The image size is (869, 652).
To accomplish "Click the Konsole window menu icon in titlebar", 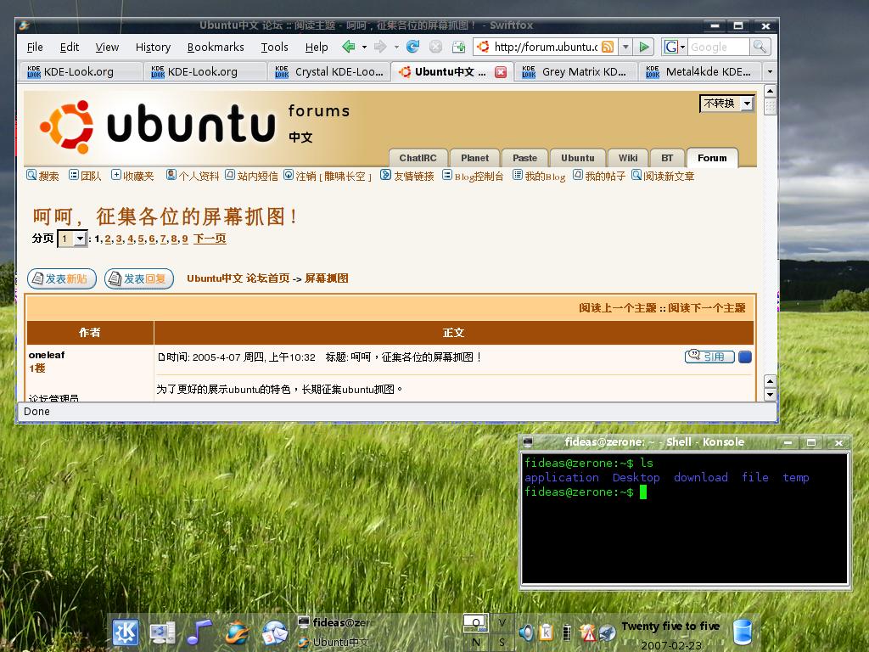I will click(x=528, y=441).
